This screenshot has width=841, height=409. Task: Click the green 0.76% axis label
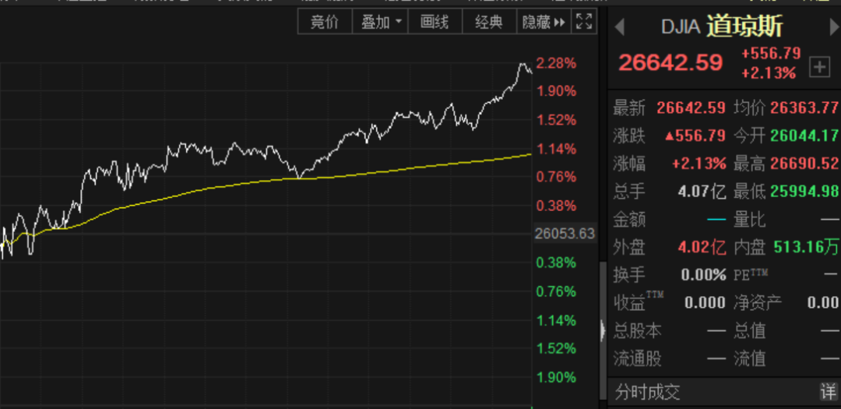[556, 291]
